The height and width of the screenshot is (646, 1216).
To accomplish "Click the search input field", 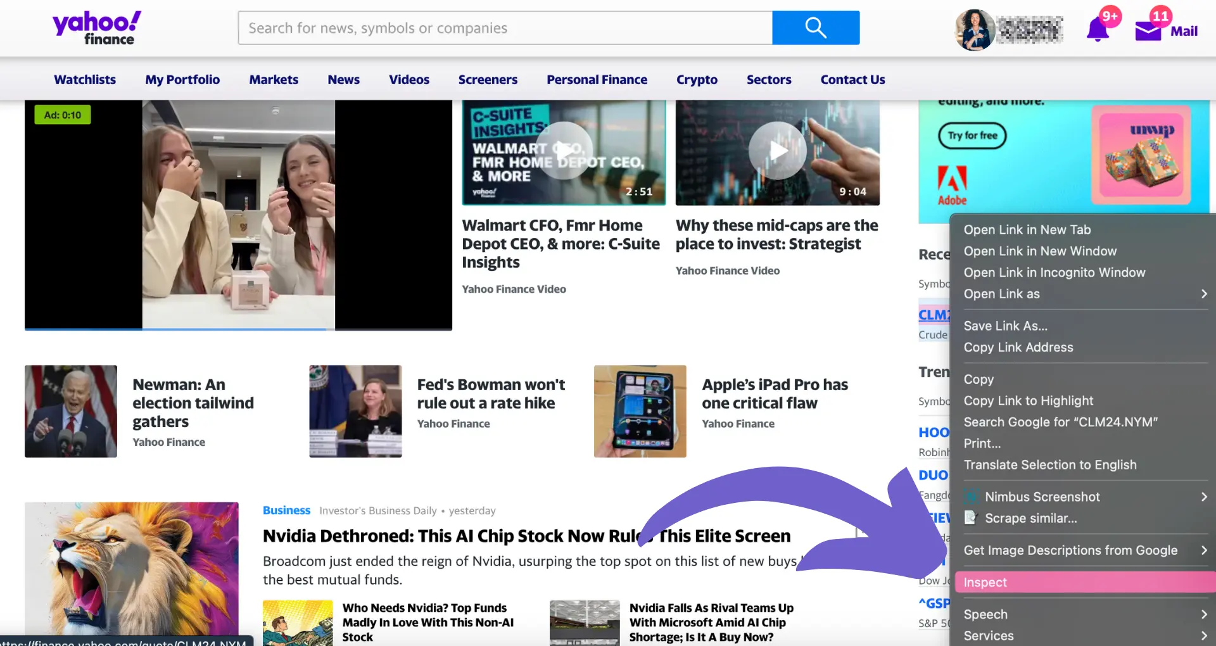I will (505, 28).
